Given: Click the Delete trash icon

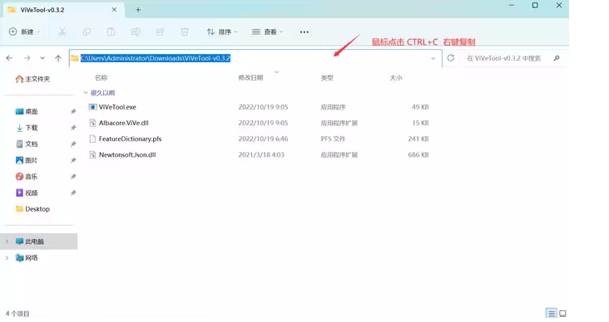Looking at the screenshot, I should (x=185, y=32).
